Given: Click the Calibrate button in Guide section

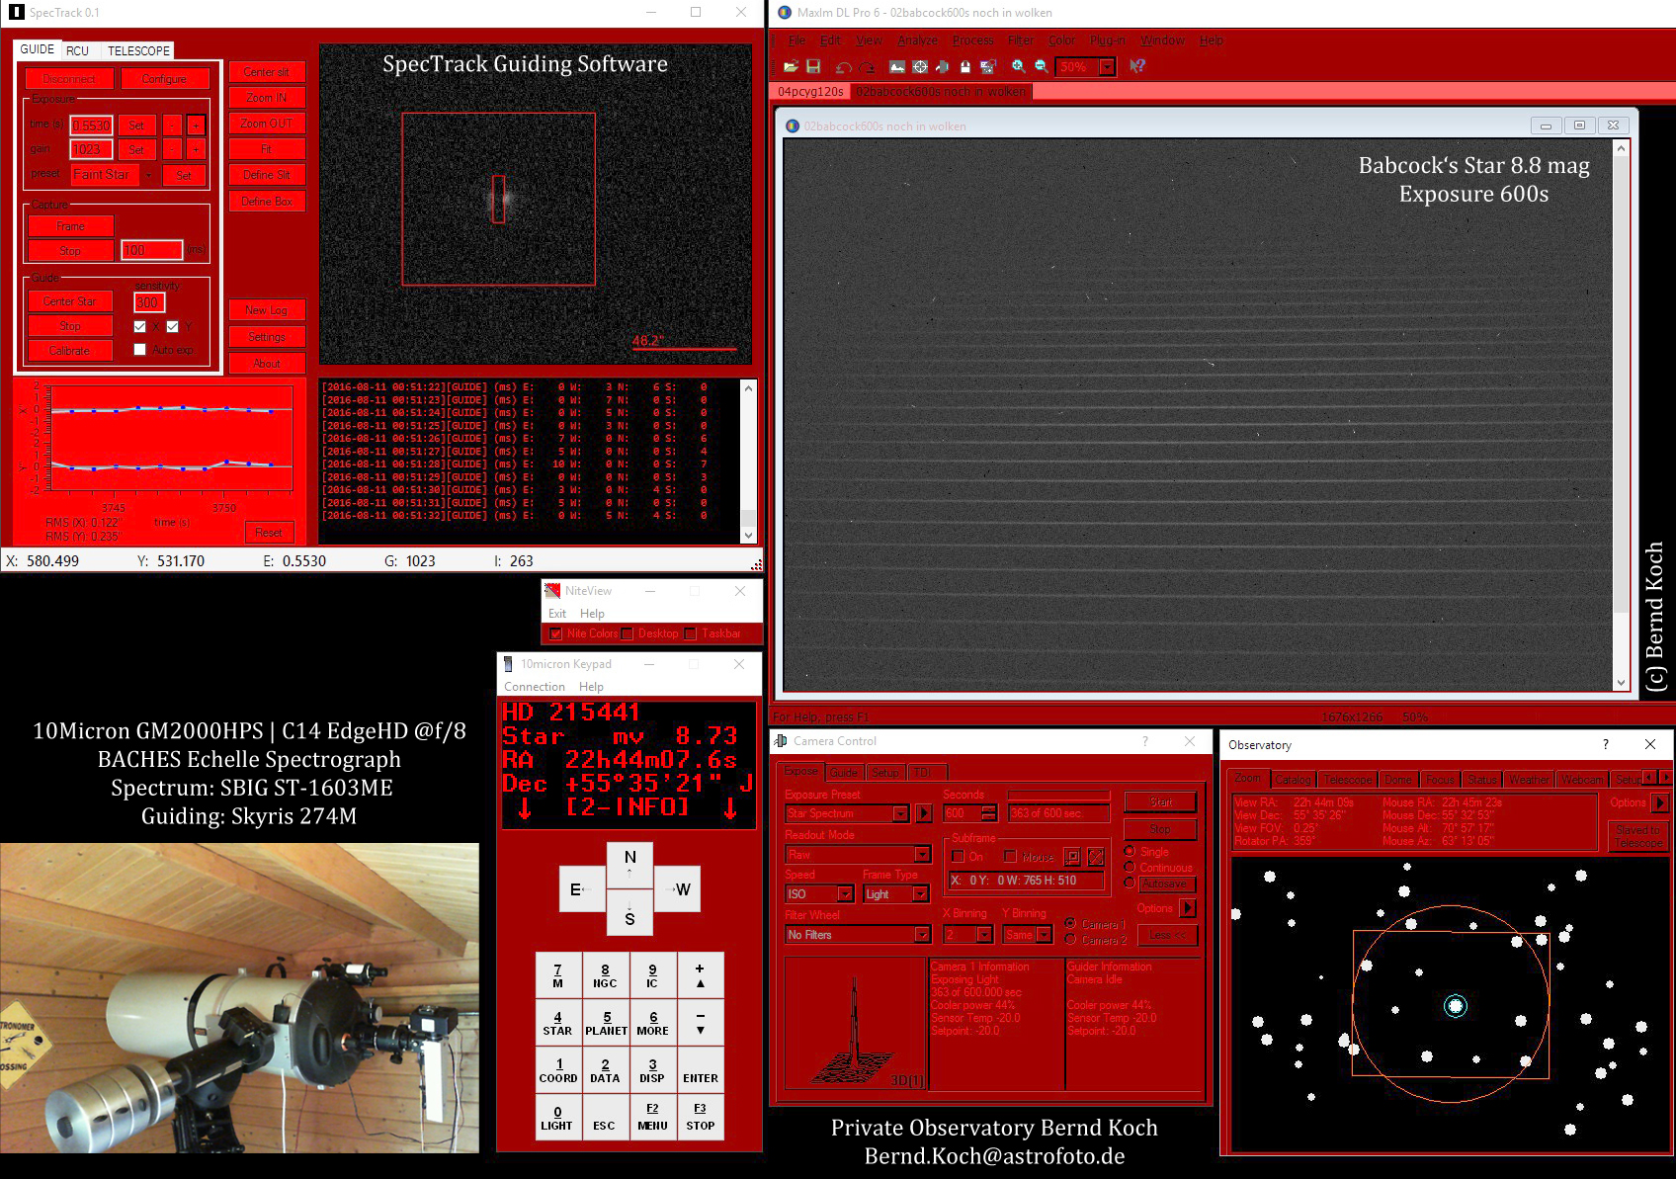Looking at the screenshot, I should click(x=70, y=351).
